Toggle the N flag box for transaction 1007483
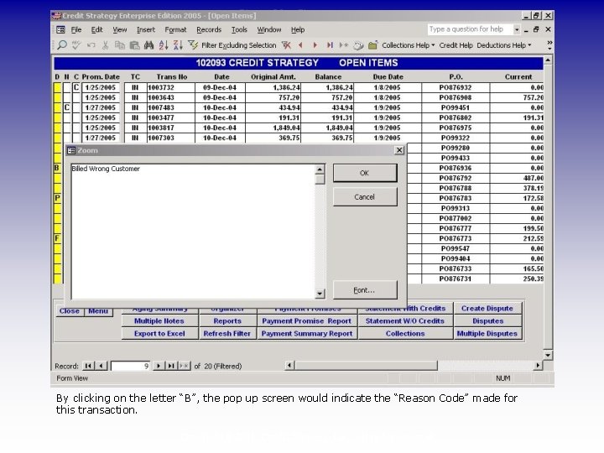Viewport: 604px width, 453px height. pos(66,107)
